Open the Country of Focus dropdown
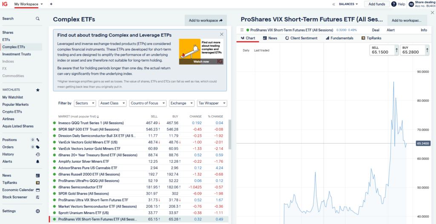 point(148,103)
